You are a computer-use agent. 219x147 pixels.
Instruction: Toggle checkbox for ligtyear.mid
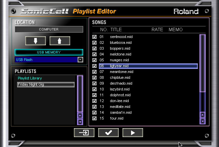(x=94, y=66)
